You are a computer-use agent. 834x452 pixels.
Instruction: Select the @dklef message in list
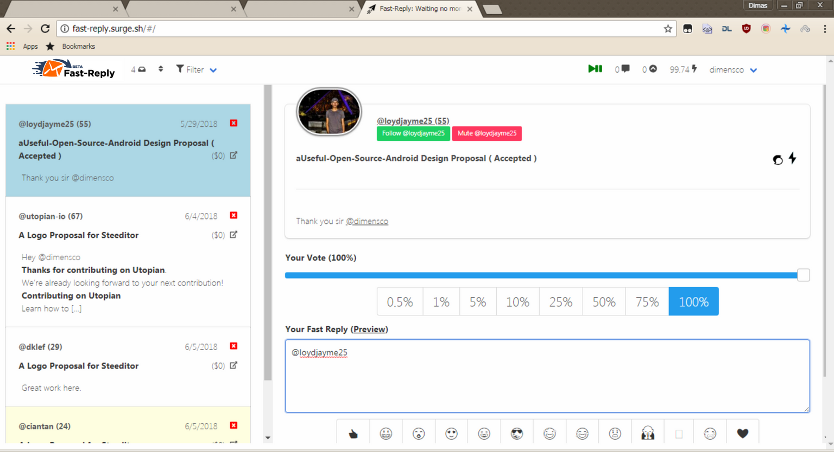click(x=128, y=366)
